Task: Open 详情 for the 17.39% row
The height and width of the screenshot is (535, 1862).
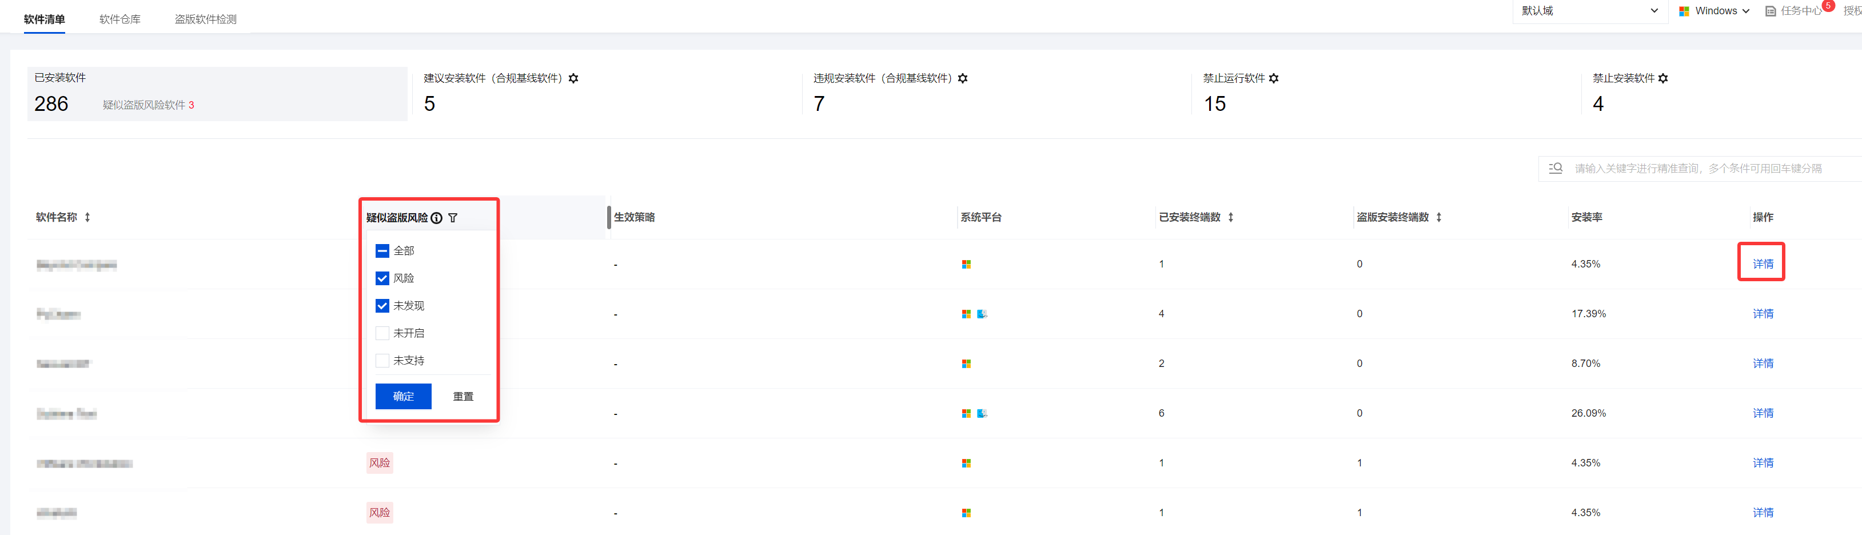Action: coord(1763,314)
